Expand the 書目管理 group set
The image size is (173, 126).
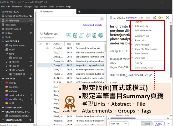(7, 66)
